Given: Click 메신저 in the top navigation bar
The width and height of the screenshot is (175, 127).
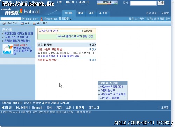Looking at the screenshot, I should [70, 2].
